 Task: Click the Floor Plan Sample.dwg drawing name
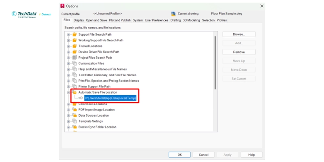point(227,14)
